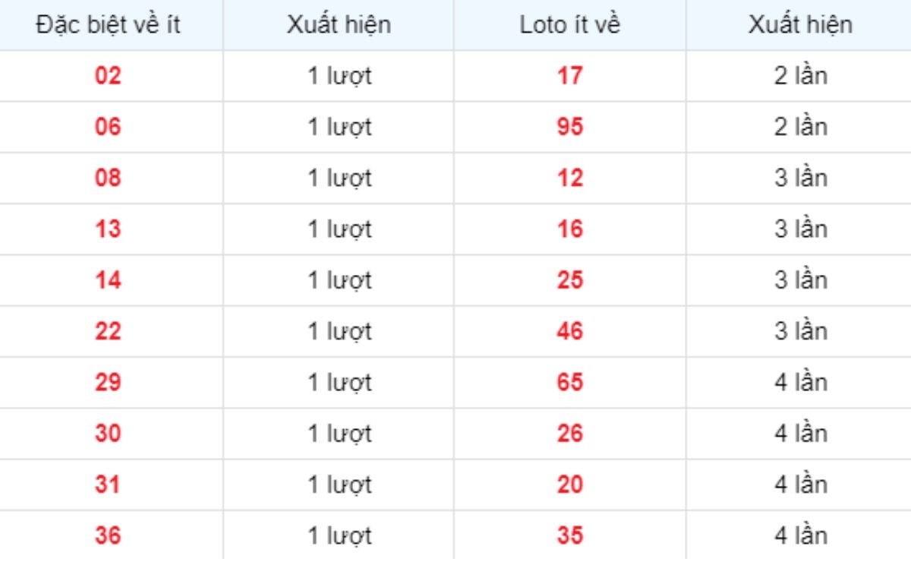Select the "4 lần" cell beside number 26
This screenshot has height=565, width=911.
click(799, 433)
